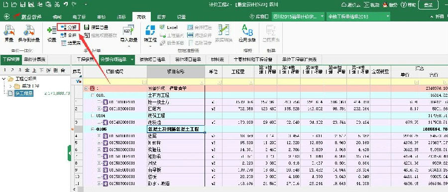Collapse the 0105 混凝土 section row
Viewport: 448px width, 192px height.
coord(93,129)
